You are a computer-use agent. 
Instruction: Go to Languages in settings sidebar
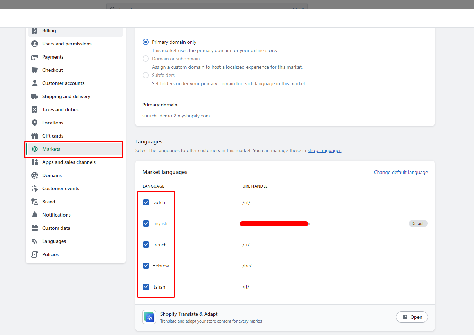54,241
